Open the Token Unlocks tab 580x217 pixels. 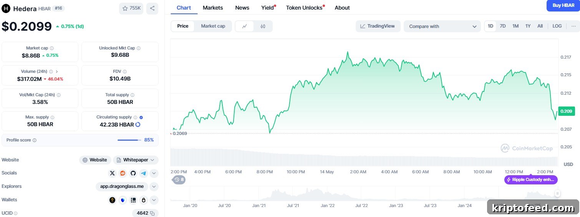tap(305, 8)
